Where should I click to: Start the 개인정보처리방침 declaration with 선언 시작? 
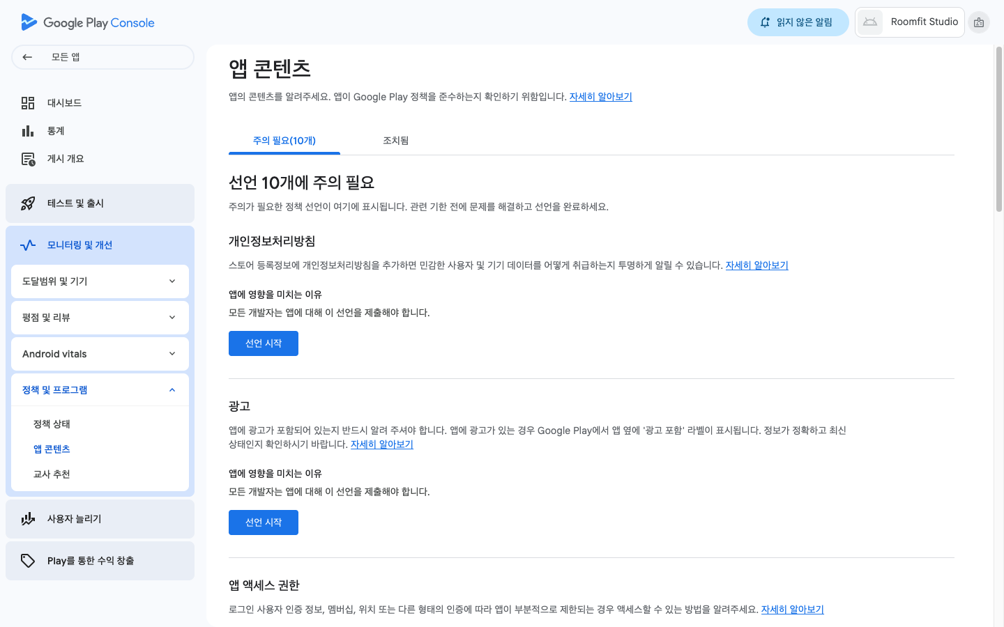coord(264,343)
